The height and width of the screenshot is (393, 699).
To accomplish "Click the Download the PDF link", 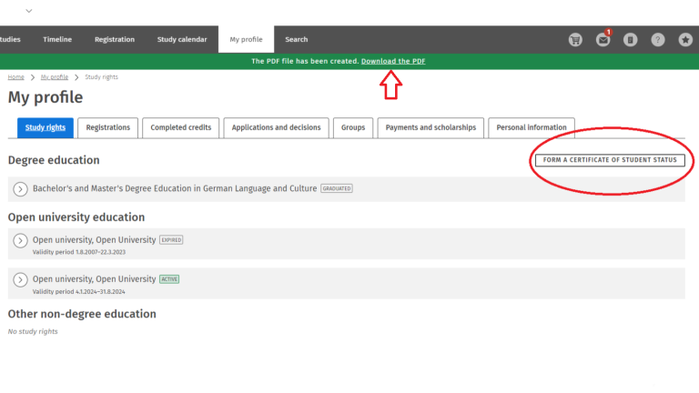I will [393, 61].
